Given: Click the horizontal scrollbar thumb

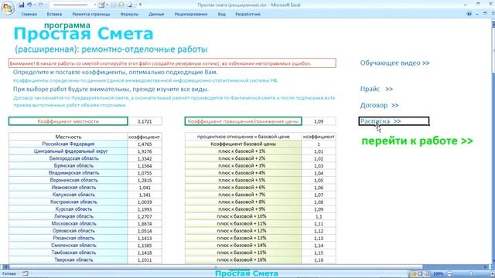Looking at the screenshot, I should click(x=216, y=267).
